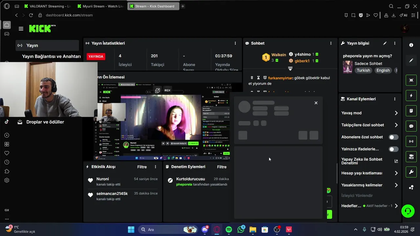Collapse the chat leaderboard with arrow

pyautogui.click(x=290, y=69)
